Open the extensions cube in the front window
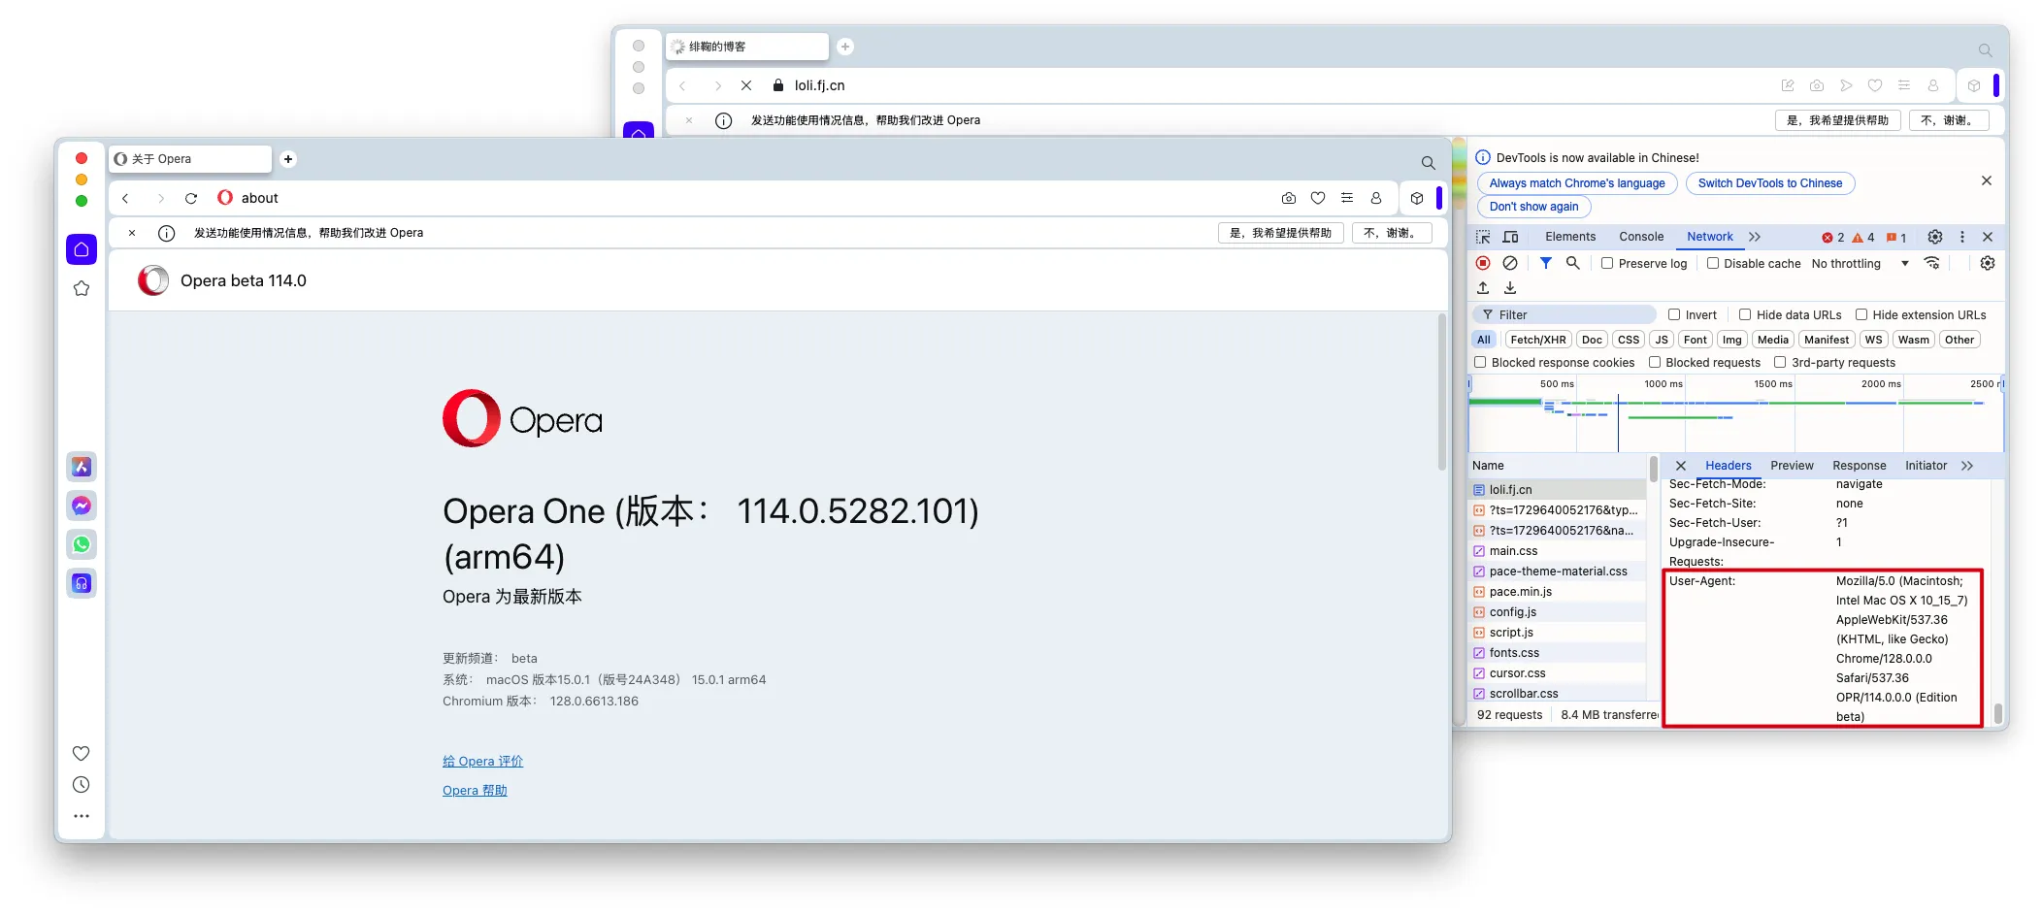Image resolution: width=2042 pixels, height=915 pixels. [1417, 198]
